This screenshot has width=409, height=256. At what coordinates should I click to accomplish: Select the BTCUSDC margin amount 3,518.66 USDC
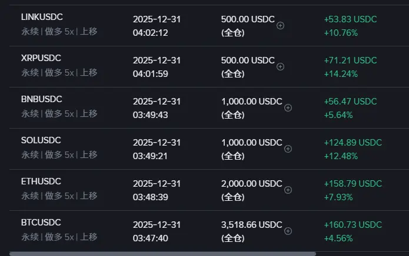point(251,225)
